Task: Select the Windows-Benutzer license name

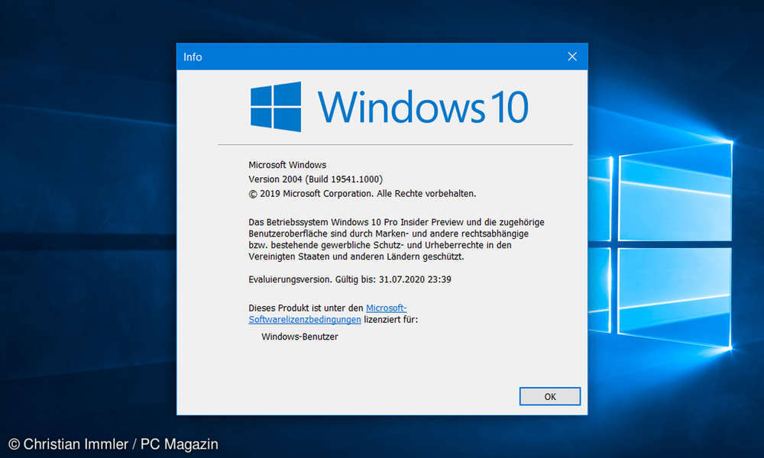Action: (299, 337)
